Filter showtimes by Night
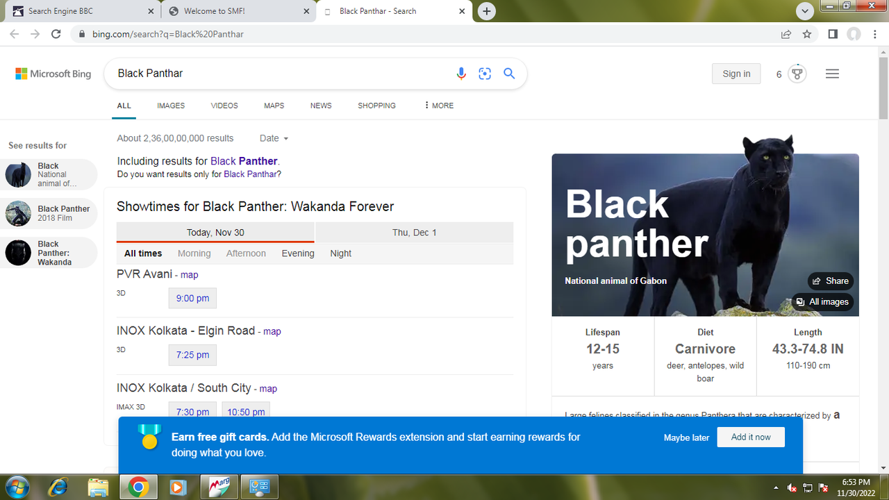Image resolution: width=889 pixels, height=500 pixels. coord(340,253)
